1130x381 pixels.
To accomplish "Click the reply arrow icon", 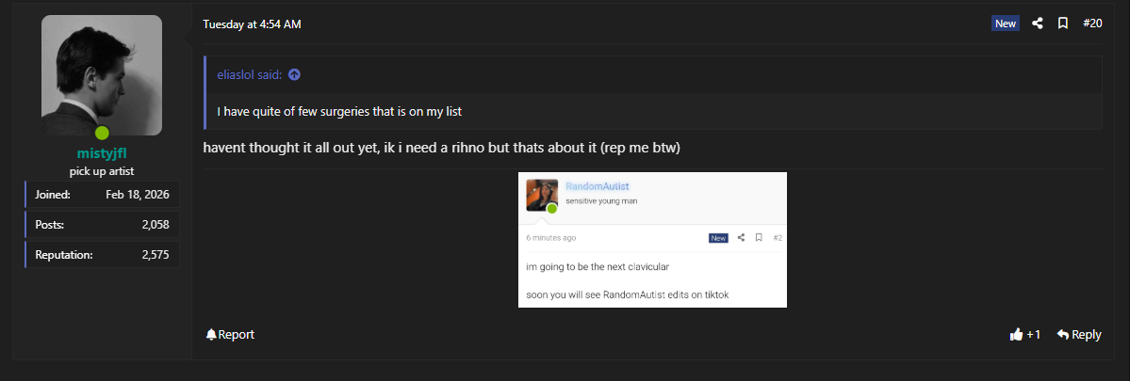I will (x=1062, y=334).
